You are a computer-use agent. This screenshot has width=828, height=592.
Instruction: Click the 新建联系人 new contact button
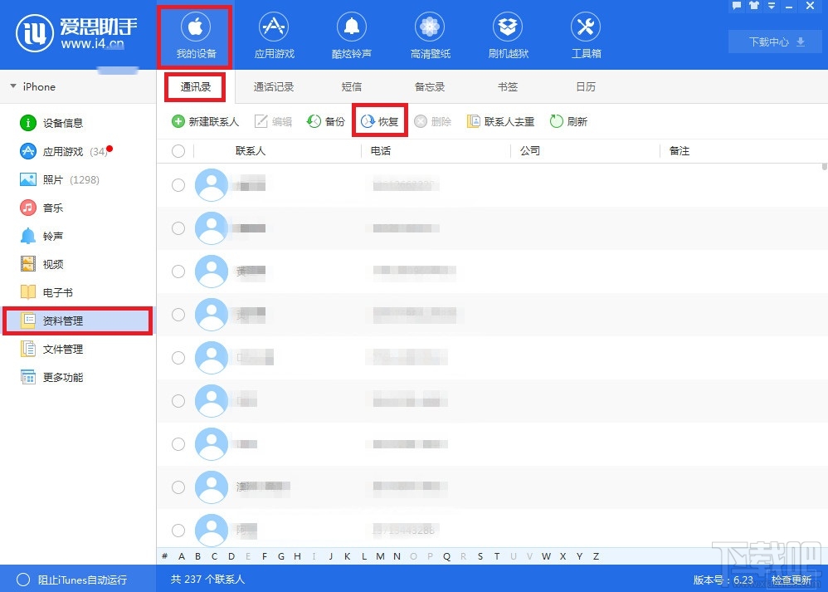tap(206, 121)
